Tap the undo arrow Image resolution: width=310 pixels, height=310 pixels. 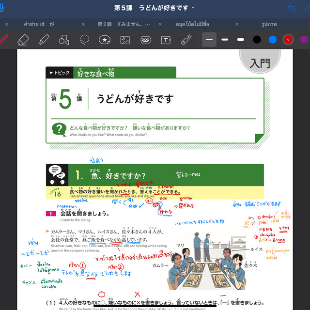(291, 8)
